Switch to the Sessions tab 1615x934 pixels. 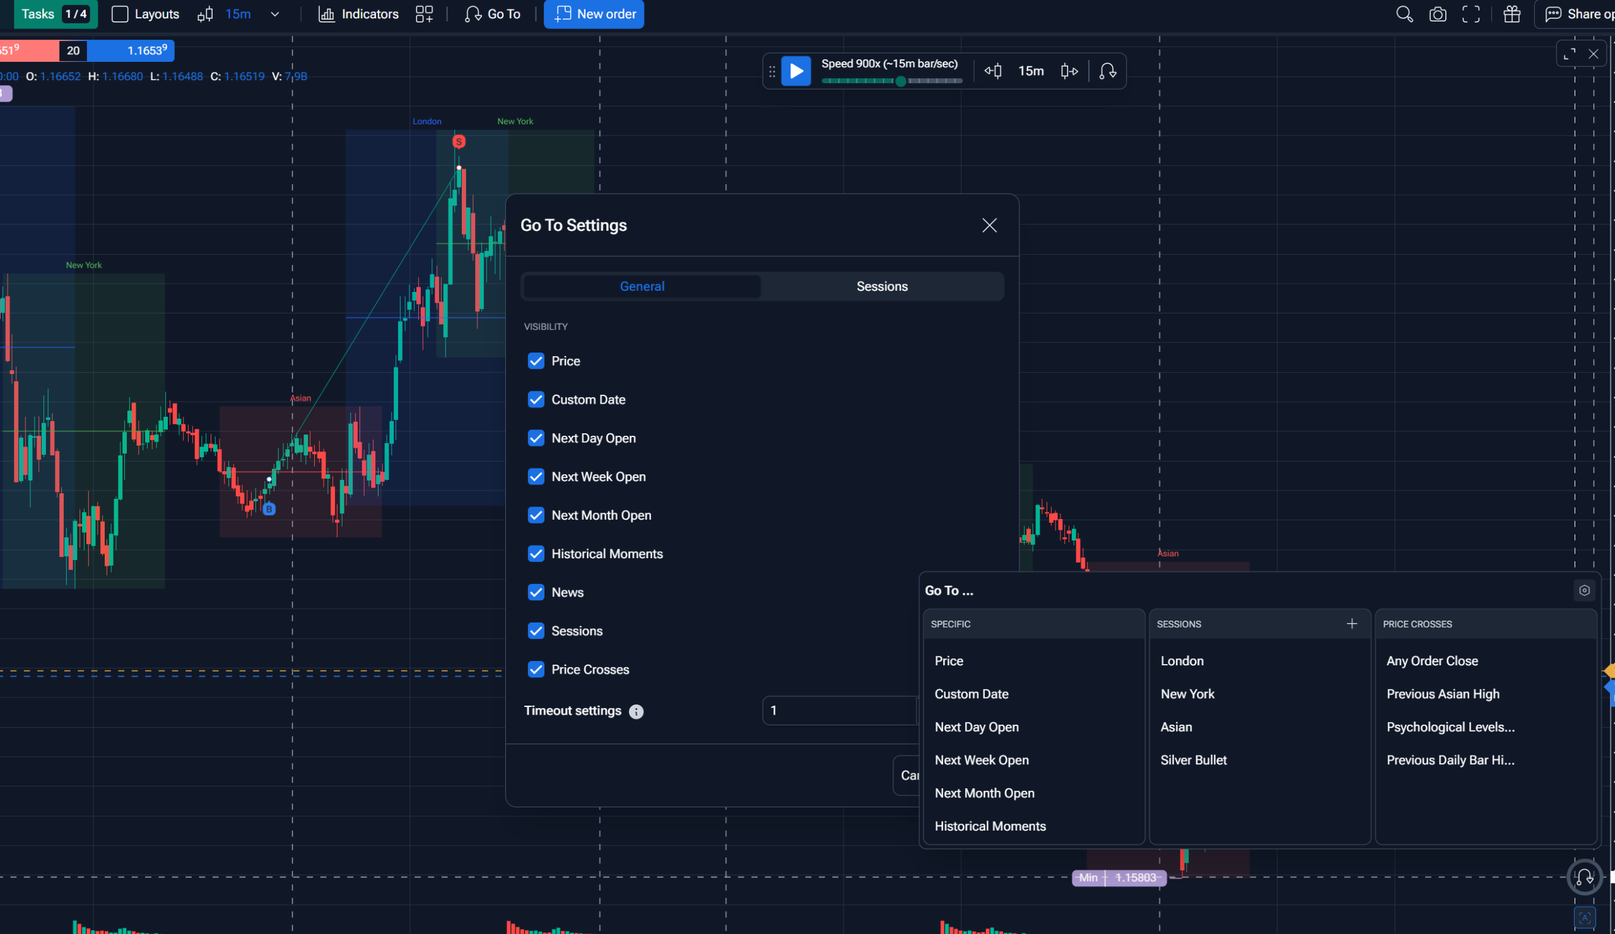[882, 286]
